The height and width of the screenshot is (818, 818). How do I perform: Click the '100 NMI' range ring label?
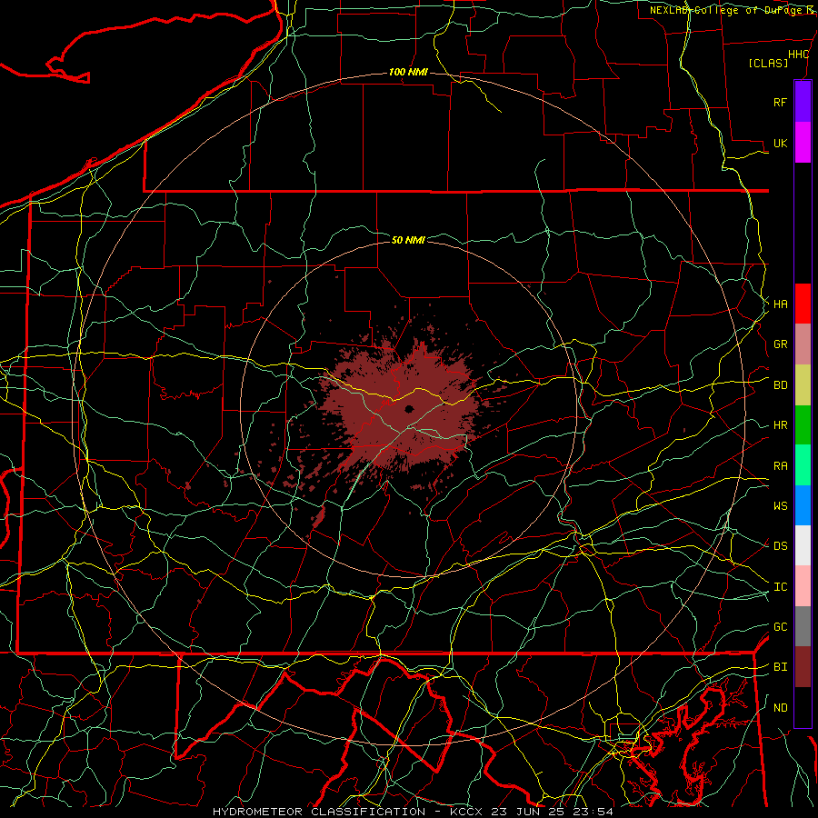[x=408, y=72]
